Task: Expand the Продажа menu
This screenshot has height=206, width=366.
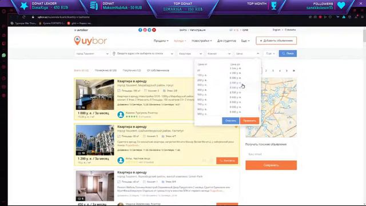Action: 161,41
